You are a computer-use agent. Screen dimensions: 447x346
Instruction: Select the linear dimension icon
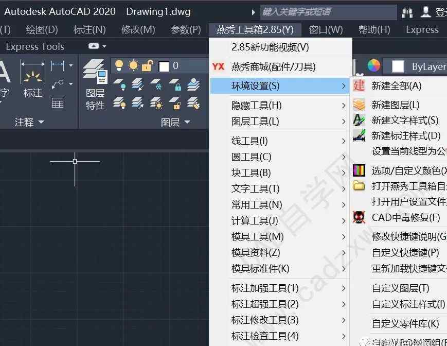tap(58, 65)
